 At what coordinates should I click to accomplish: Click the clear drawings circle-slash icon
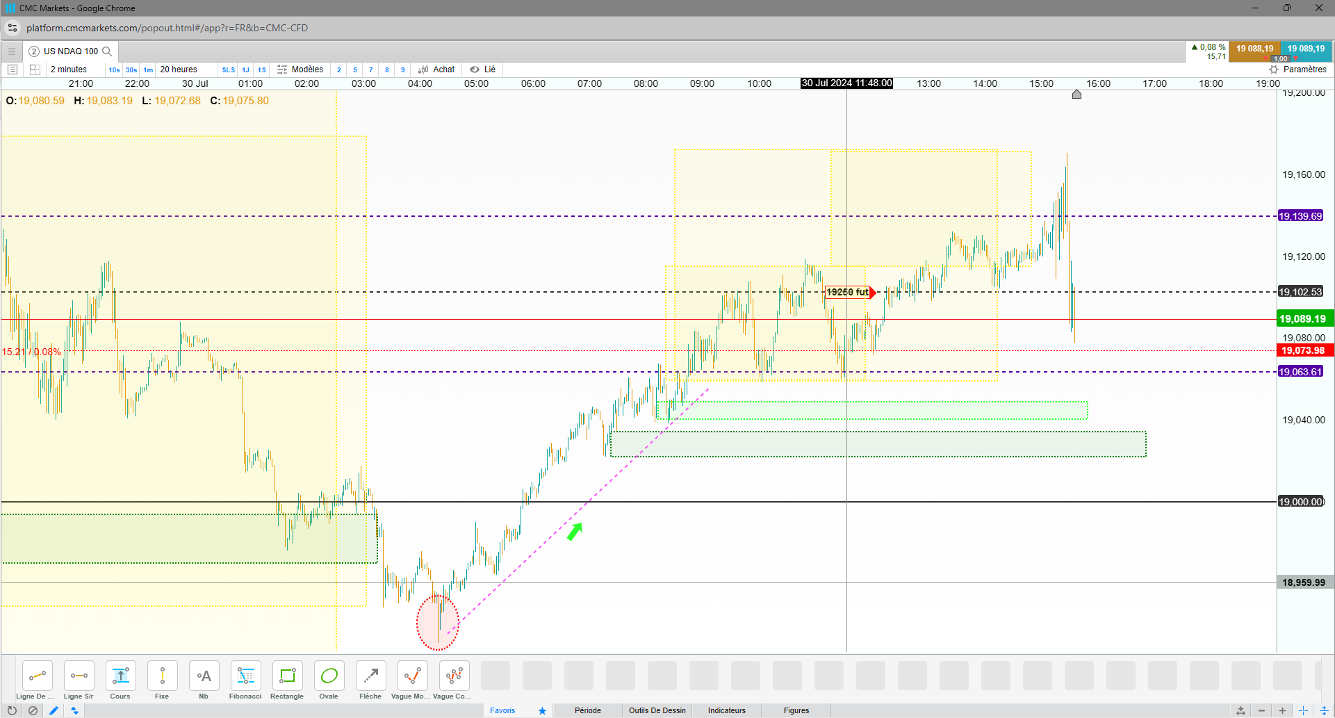(x=33, y=710)
